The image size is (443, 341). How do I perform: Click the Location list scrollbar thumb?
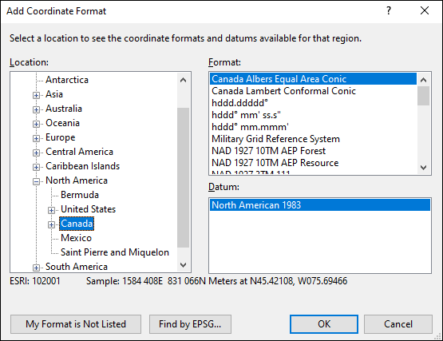coord(183,177)
